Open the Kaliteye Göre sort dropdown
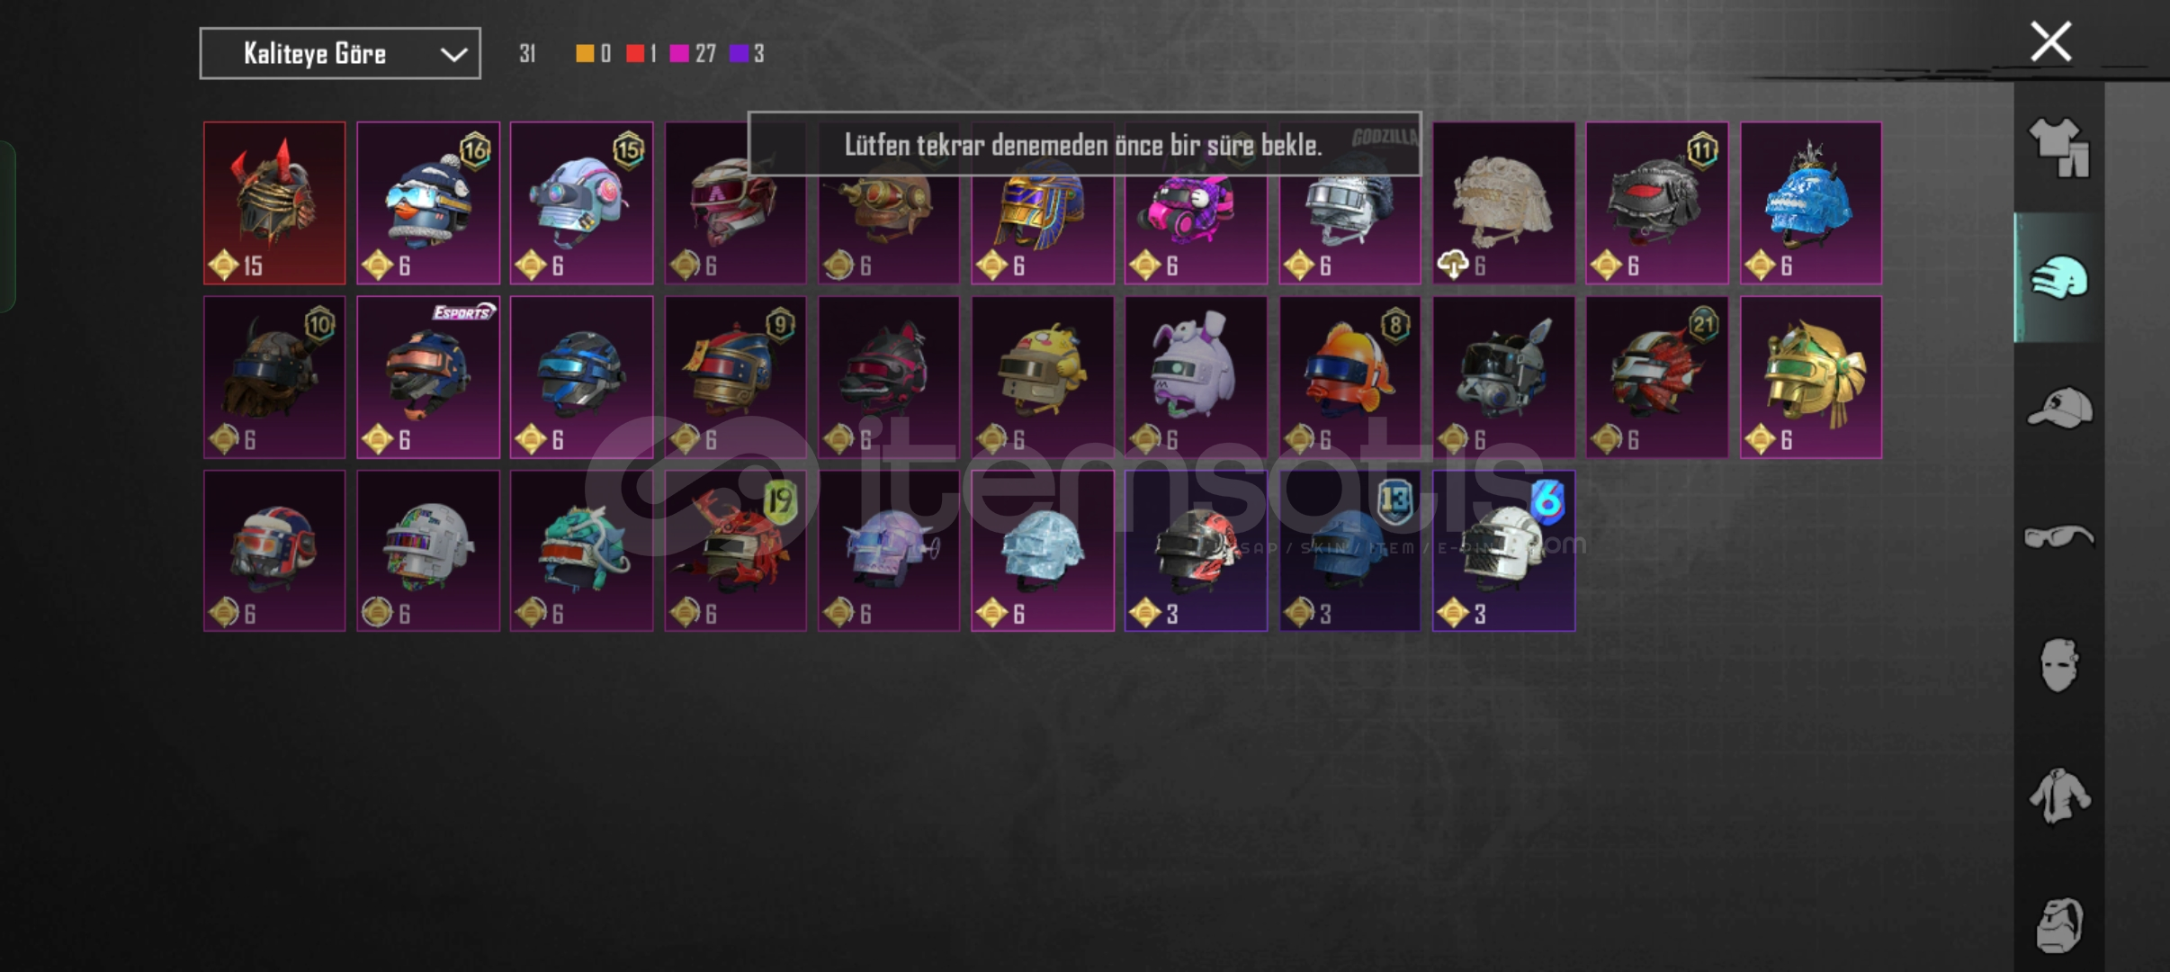 point(340,54)
